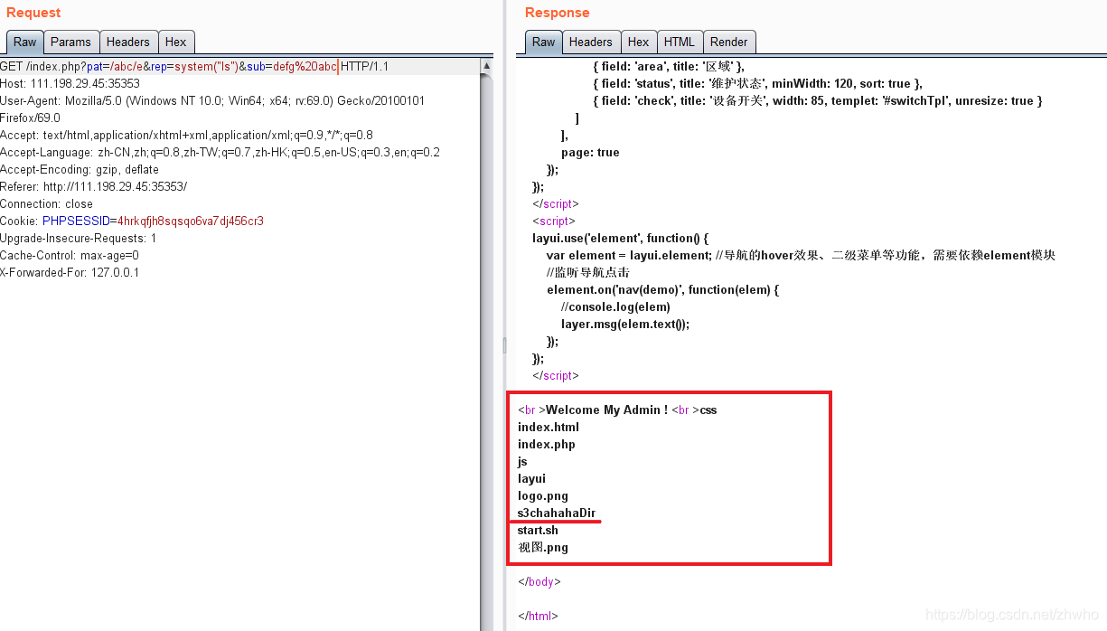Click the Referer header line
The image size is (1107, 631).
(x=93, y=186)
